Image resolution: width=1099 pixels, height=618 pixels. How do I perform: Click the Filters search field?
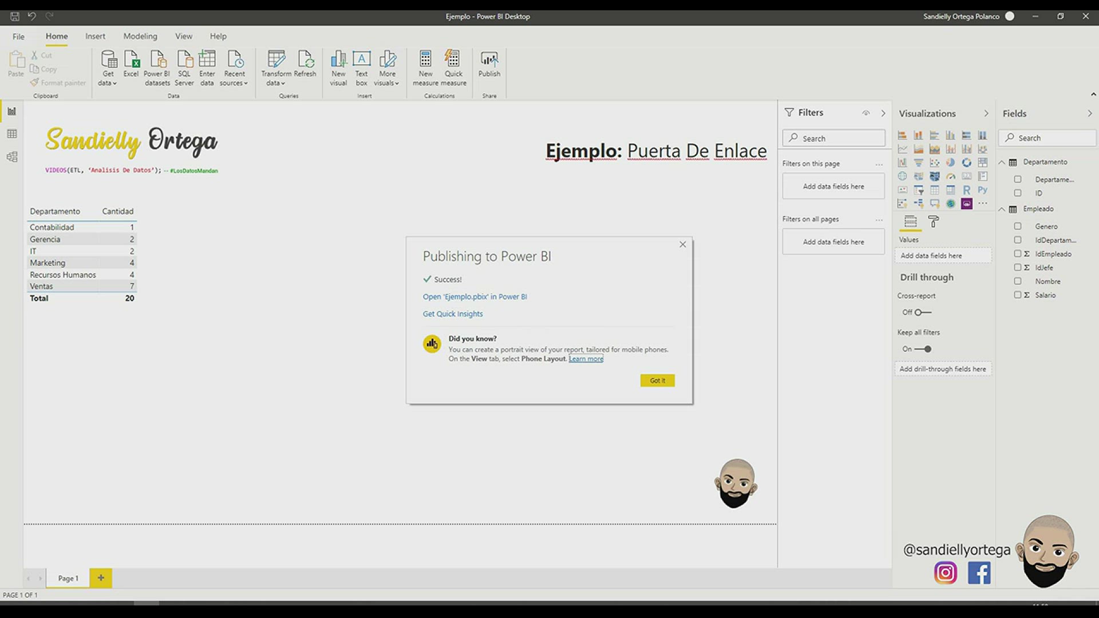click(x=833, y=138)
